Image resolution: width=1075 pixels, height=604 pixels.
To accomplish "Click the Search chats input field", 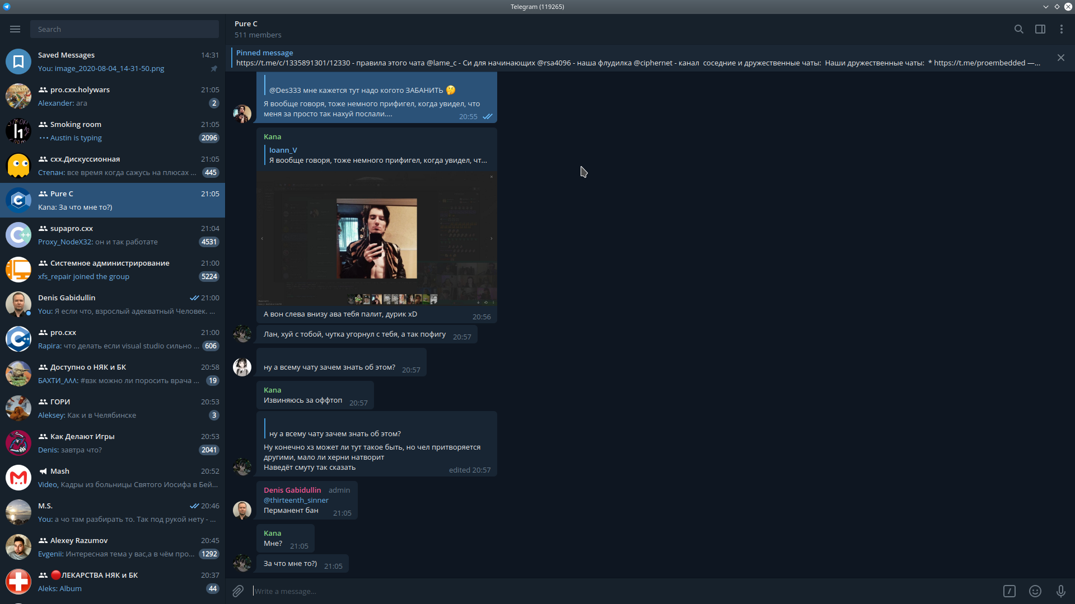I will (124, 29).
